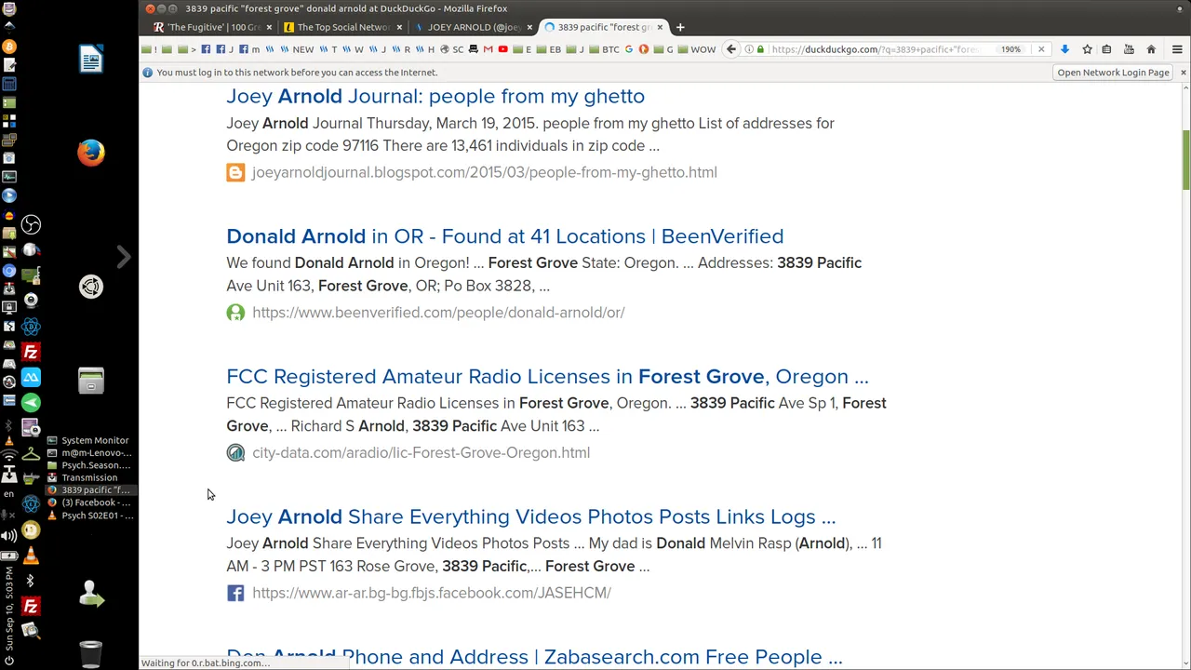Open the volume control in system panel
The image size is (1191, 670).
9,535
